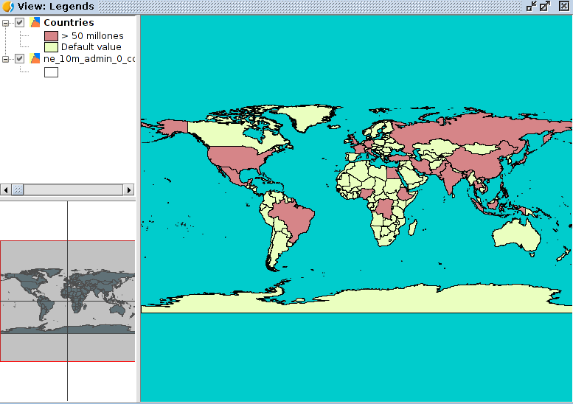Select the ne_10m_admin_0 layer name
This screenshot has width=573, height=404.
tap(88, 58)
